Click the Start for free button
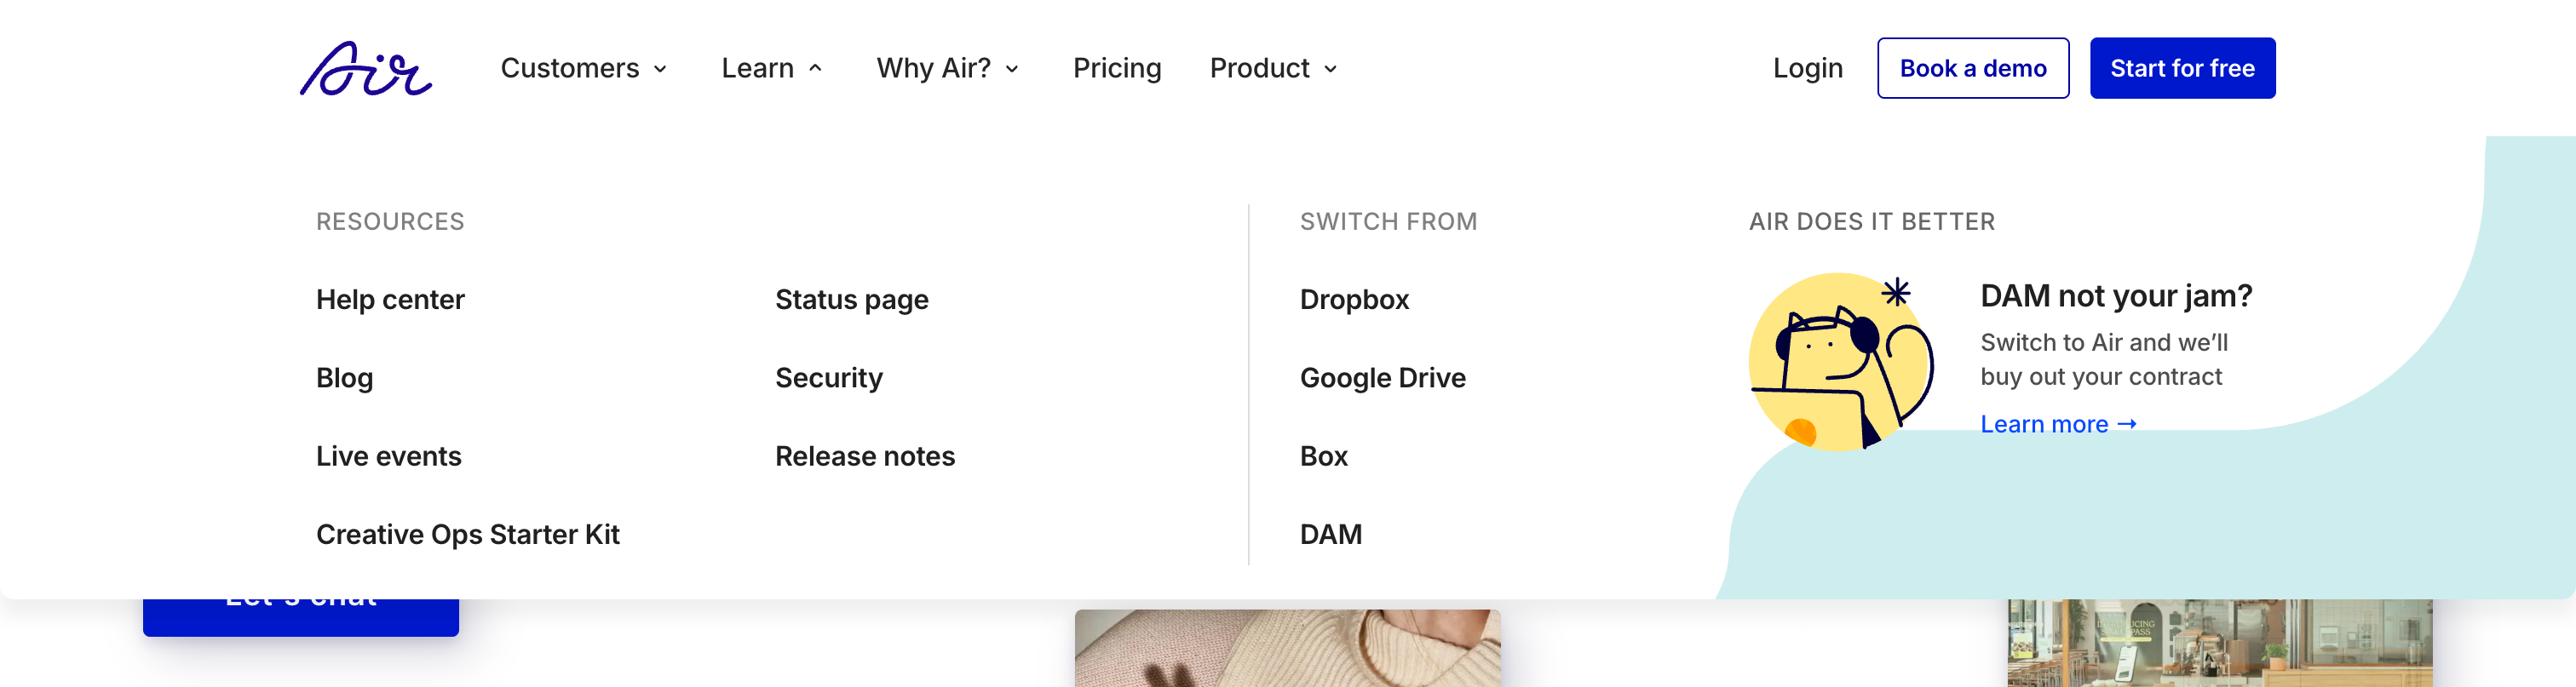The image size is (2576, 687). 2181,68
